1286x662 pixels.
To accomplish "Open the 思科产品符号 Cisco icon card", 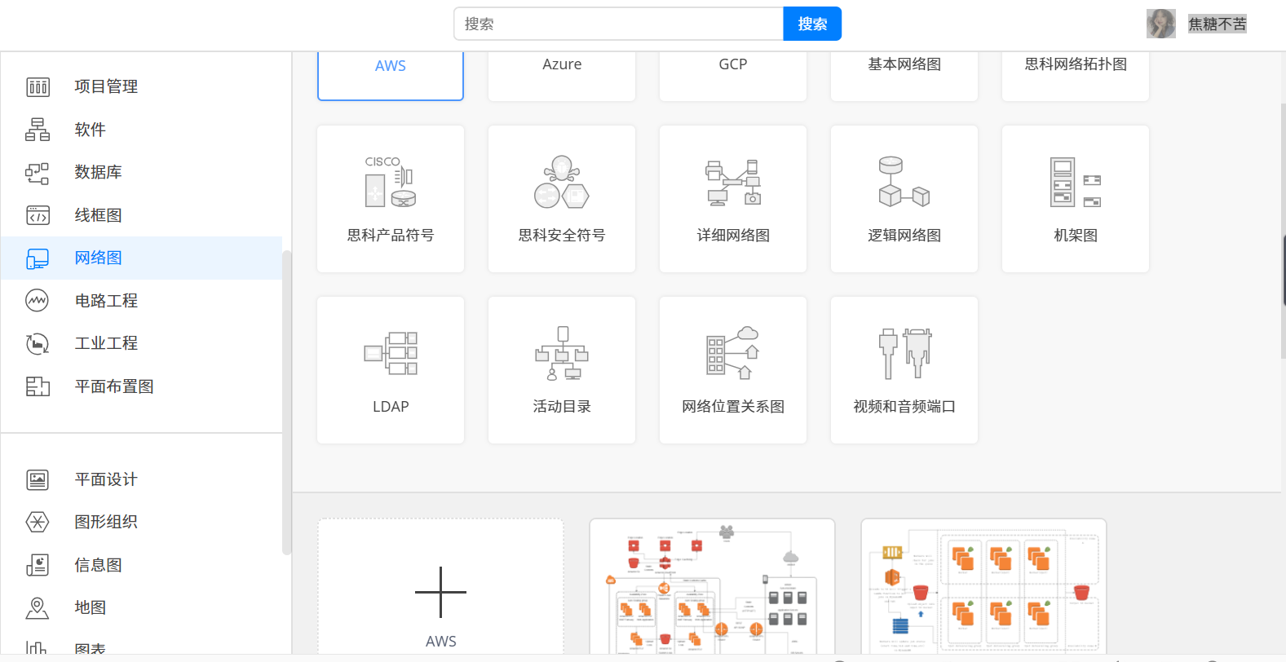I will [391, 199].
